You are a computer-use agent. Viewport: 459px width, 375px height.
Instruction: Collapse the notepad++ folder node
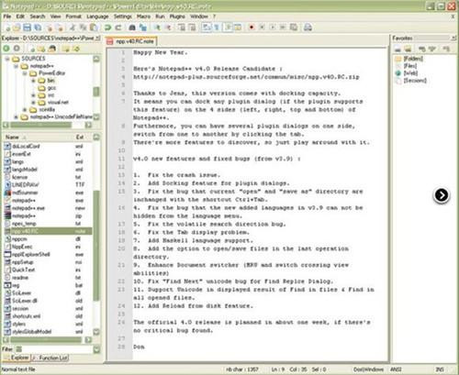pos(17,66)
